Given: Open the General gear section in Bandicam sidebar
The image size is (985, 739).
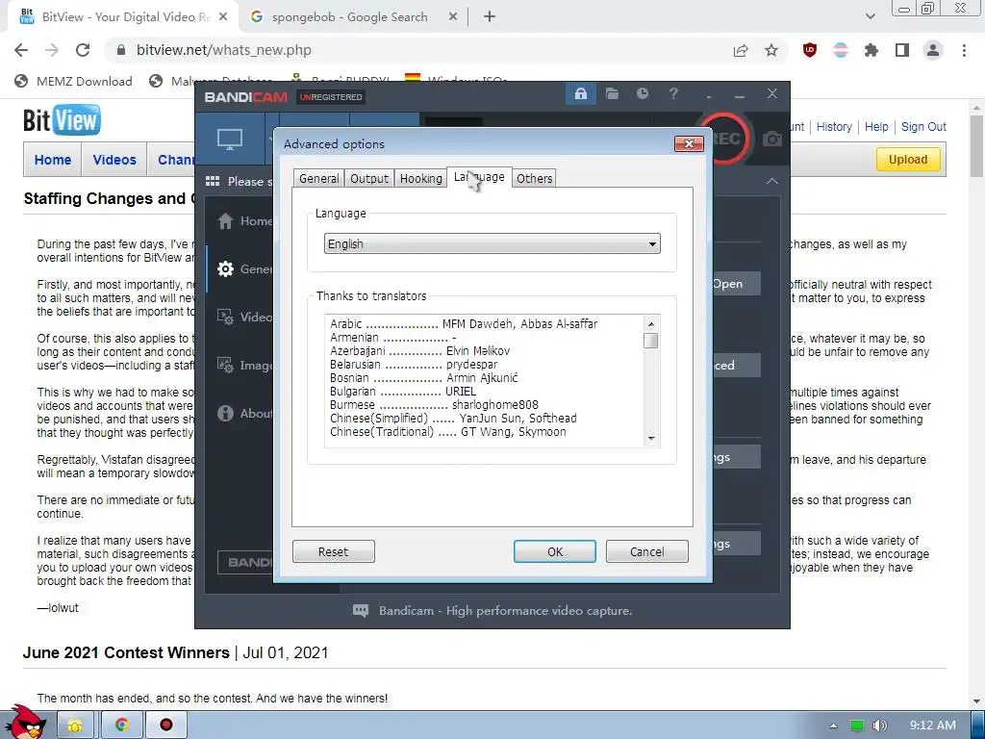Looking at the screenshot, I should [243, 269].
